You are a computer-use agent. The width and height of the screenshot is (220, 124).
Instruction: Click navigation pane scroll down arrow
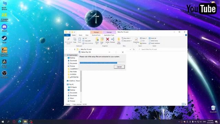tap(81, 102)
